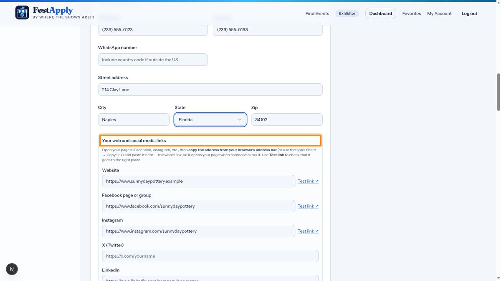Screen dimensions: 501x281
Task: Click the Exhibitor badge in header
Action: [347, 13]
